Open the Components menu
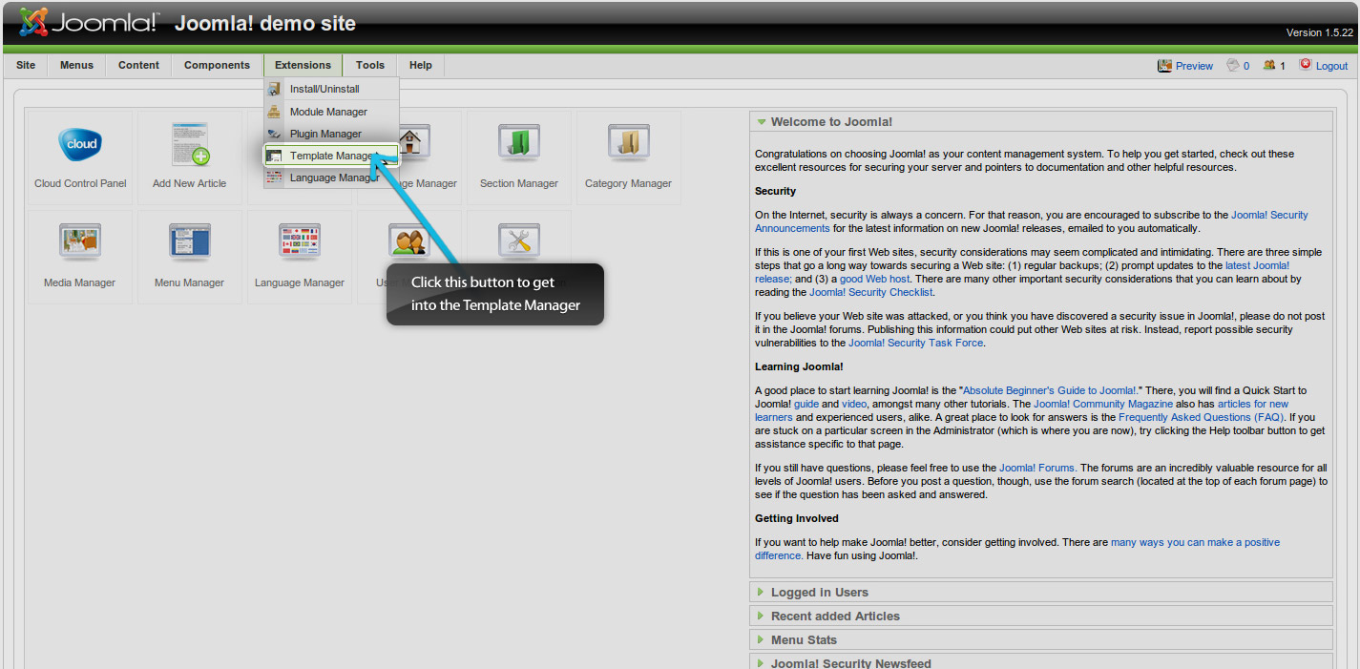1360x669 pixels. (217, 65)
